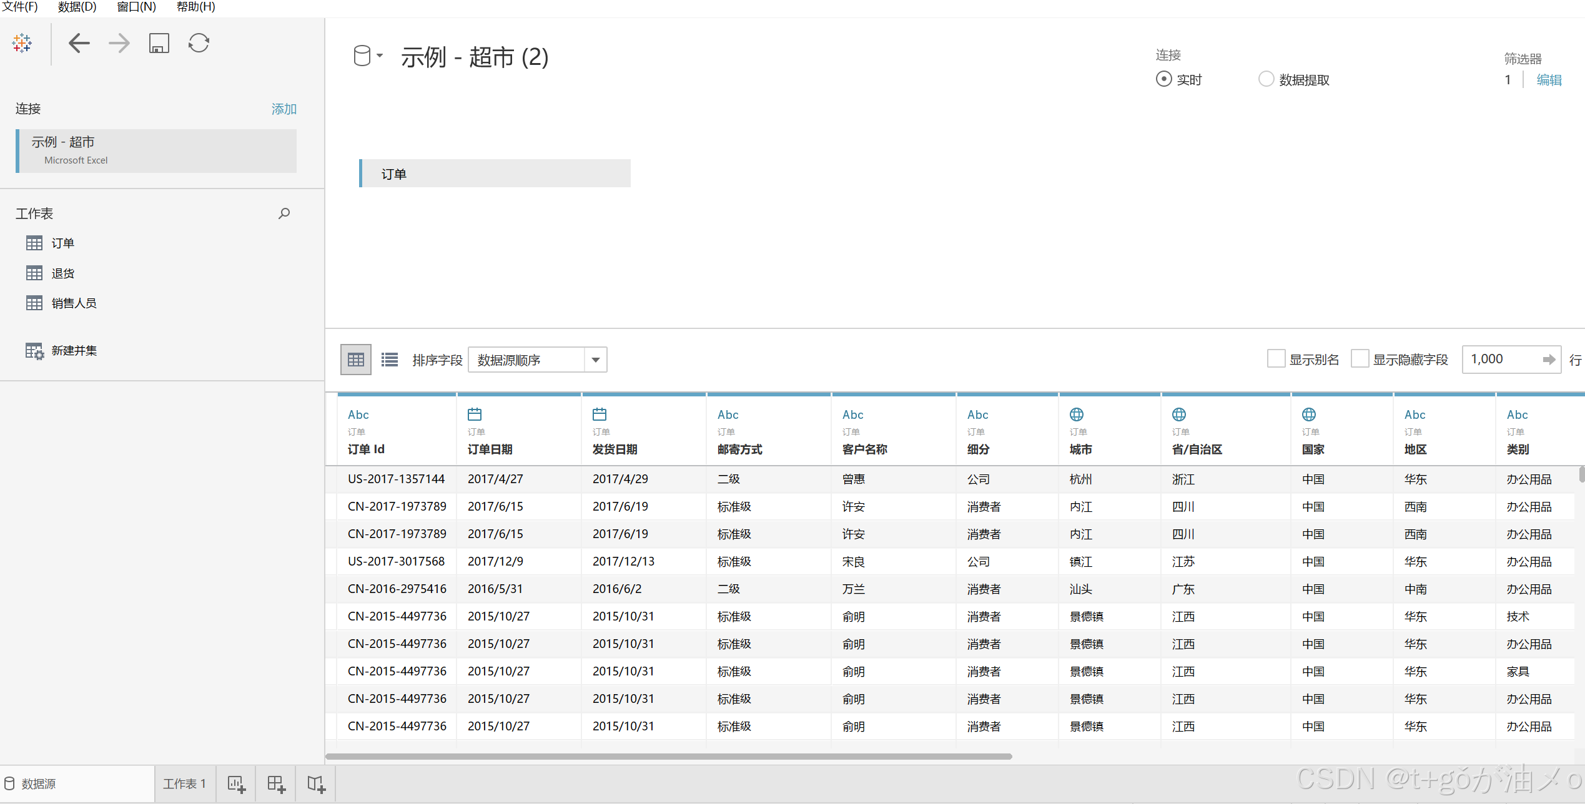Screen dimensions: 1585x804
Task: Refresh the data source with refresh icon
Action: click(199, 43)
